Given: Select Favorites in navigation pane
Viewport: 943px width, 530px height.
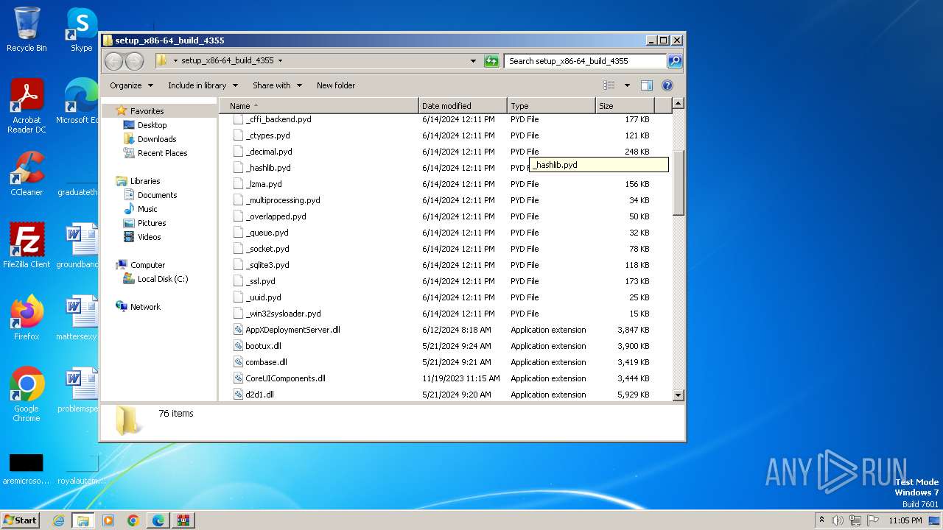Looking at the screenshot, I should click(147, 111).
